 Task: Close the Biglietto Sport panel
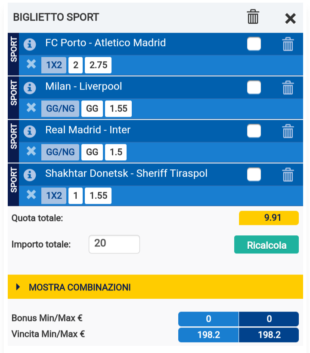tap(291, 18)
